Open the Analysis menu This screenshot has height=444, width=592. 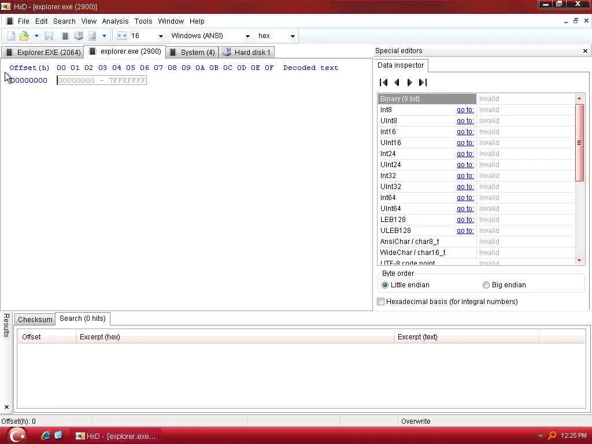tap(115, 21)
